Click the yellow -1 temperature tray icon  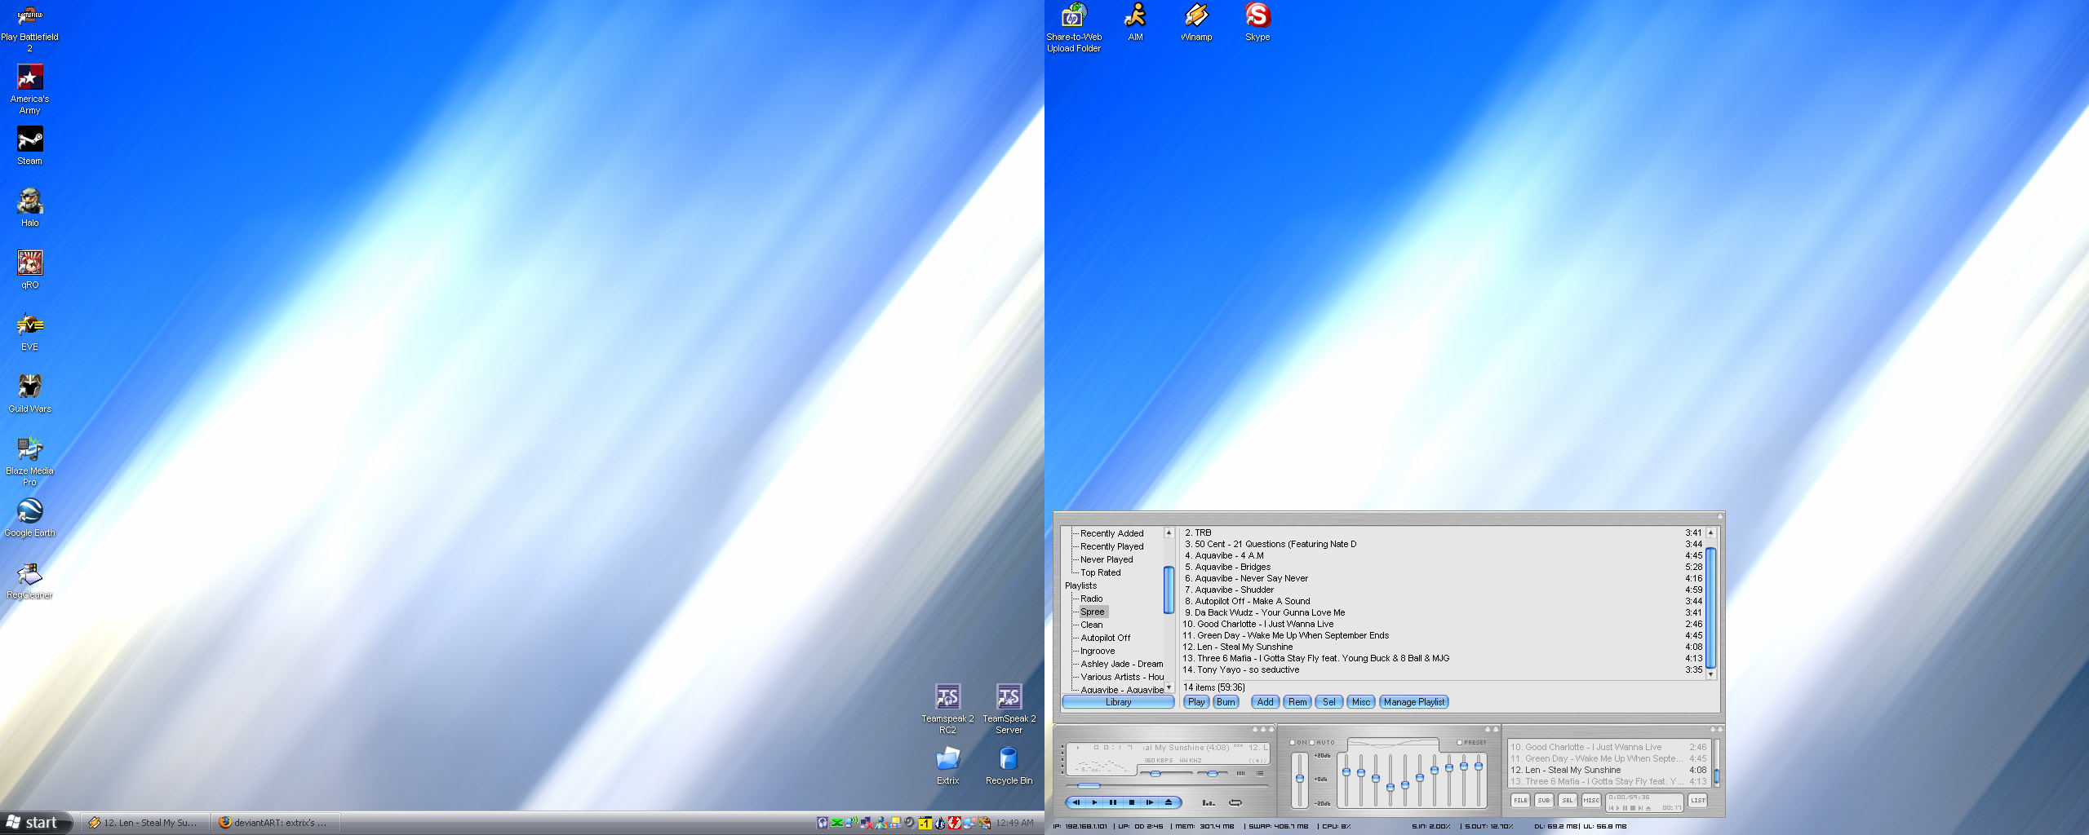click(925, 823)
